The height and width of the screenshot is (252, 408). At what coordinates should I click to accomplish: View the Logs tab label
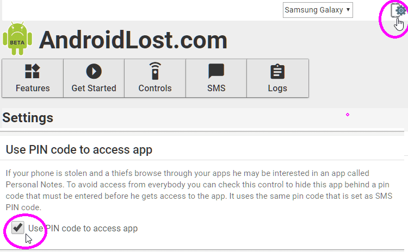click(277, 89)
